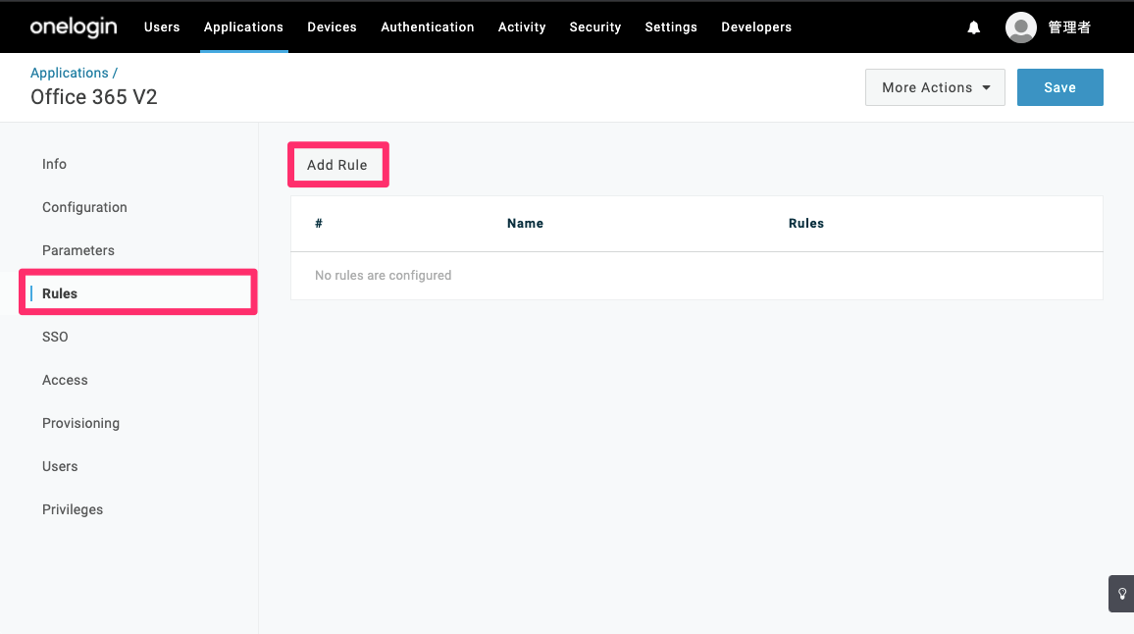Click the 'No rules are configured' text
1134x634 pixels.
pos(384,276)
